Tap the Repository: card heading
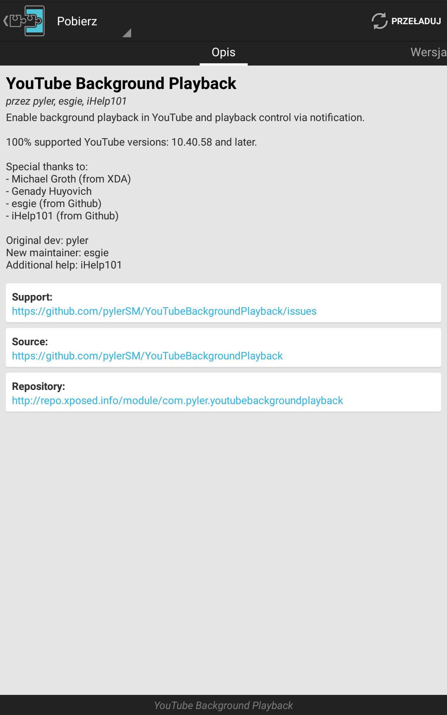This screenshot has width=447, height=715. click(38, 387)
